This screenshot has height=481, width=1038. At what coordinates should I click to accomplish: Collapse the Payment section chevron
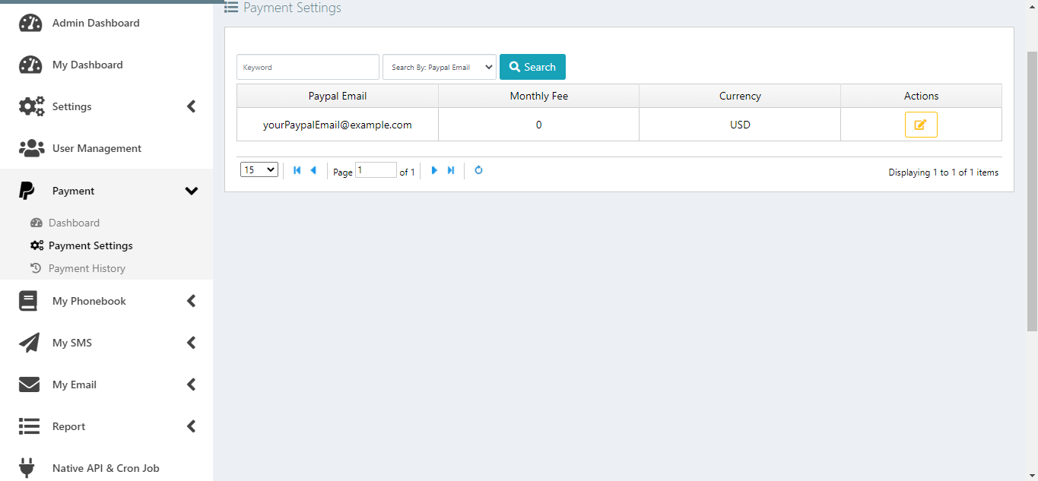(192, 190)
